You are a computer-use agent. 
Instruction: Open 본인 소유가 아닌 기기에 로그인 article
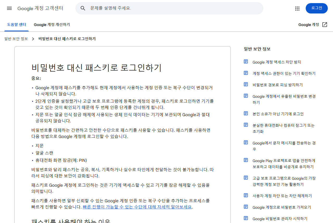(278, 114)
